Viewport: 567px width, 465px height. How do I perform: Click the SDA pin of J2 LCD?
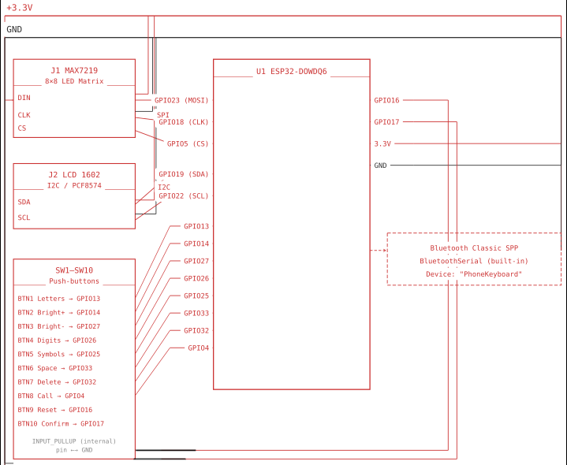coord(24,202)
